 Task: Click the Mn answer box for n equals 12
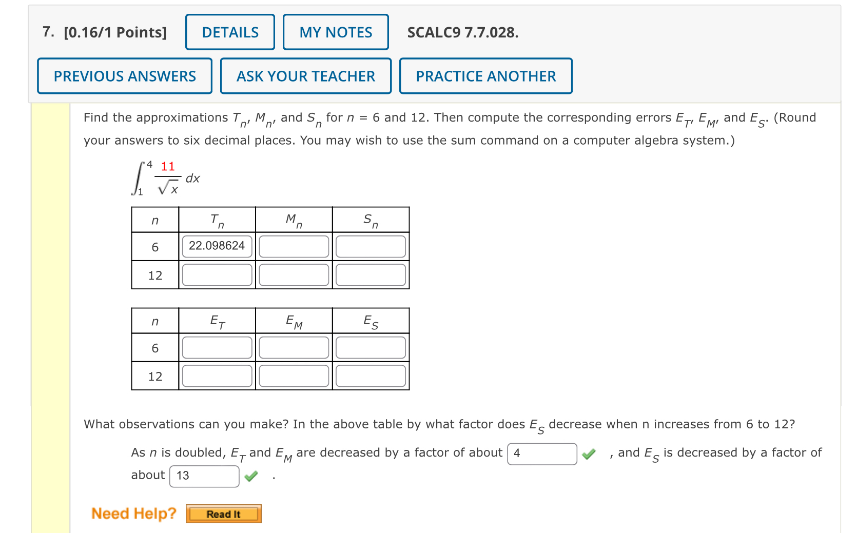coord(293,275)
